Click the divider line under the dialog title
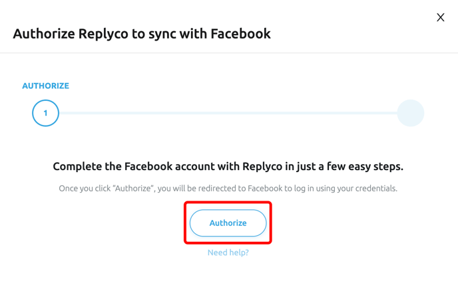The image size is (458, 291). click(229, 53)
